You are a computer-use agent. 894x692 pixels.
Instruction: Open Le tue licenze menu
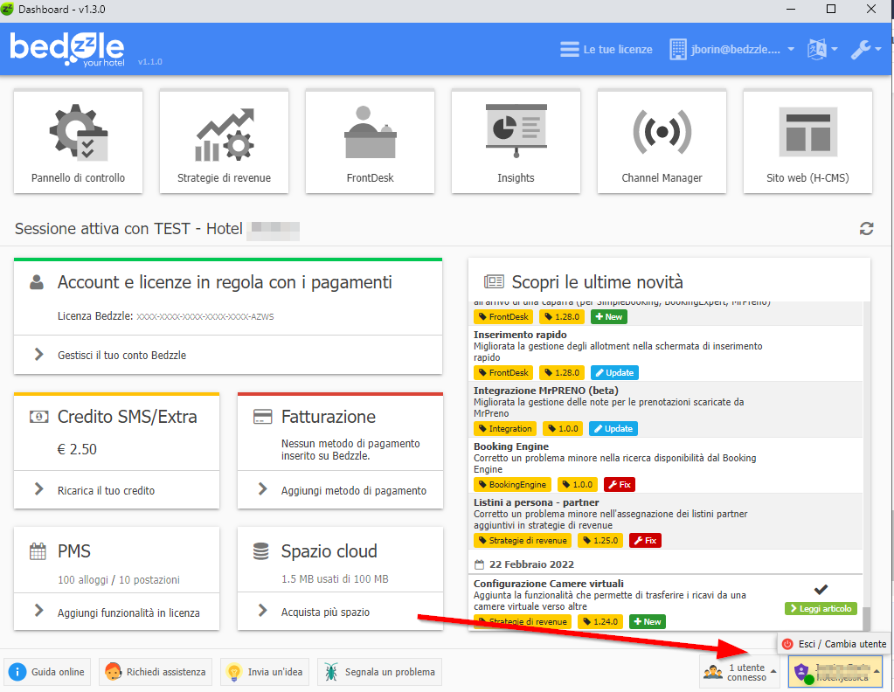(606, 50)
